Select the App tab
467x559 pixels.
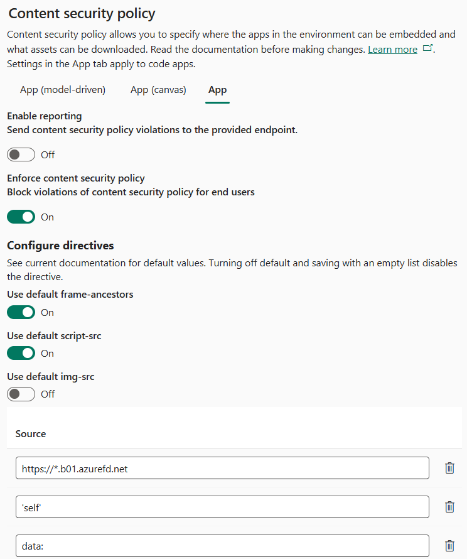tap(217, 90)
